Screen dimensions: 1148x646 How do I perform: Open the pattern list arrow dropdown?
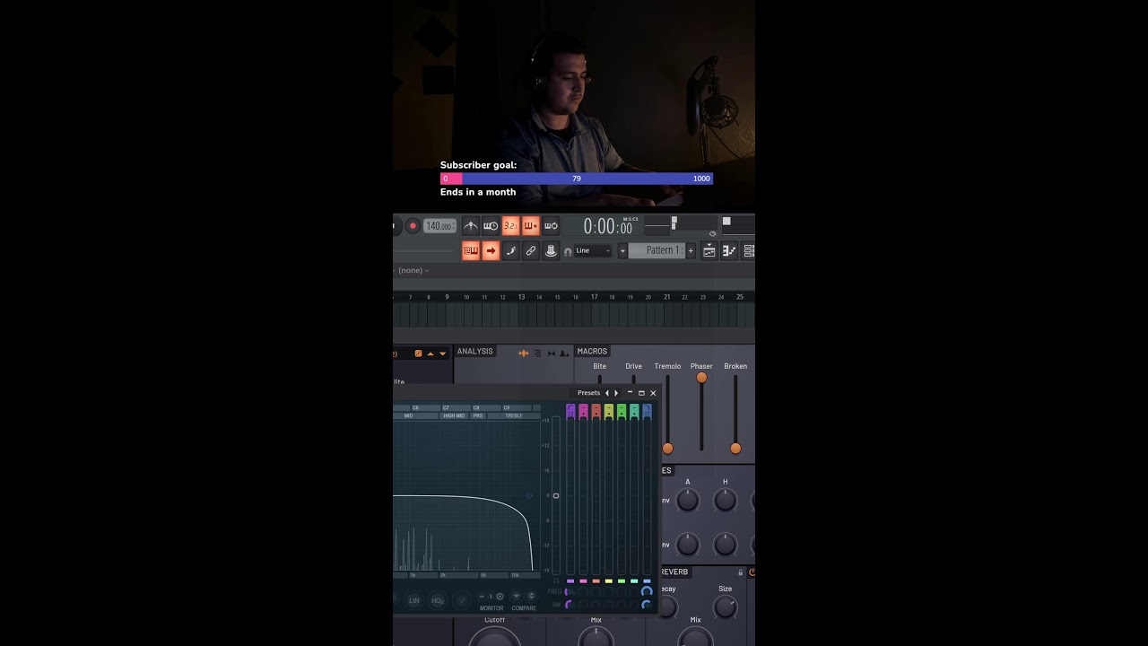click(622, 250)
